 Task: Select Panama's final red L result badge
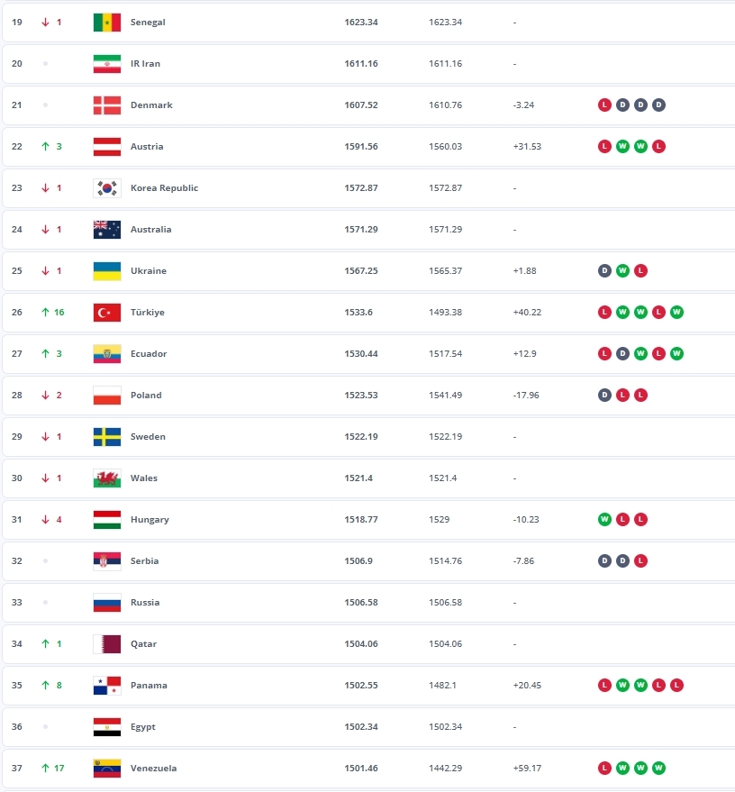[x=677, y=685]
